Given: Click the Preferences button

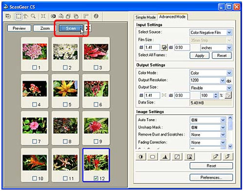Looking at the screenshot, I should pos(211,177).
